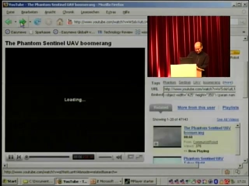Open the Easynews Global4 bookmark

click(x=74, y=32)
